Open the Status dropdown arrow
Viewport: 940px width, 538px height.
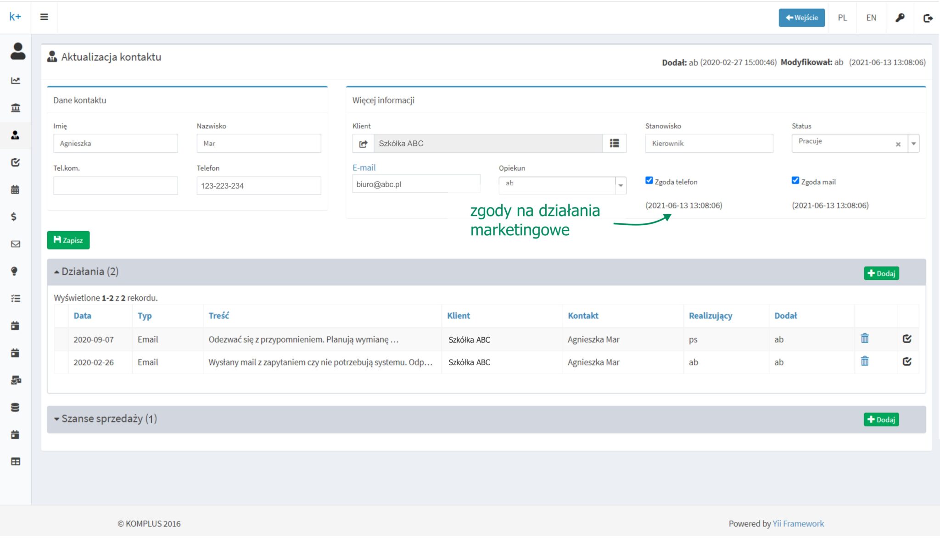coord(913,144)
